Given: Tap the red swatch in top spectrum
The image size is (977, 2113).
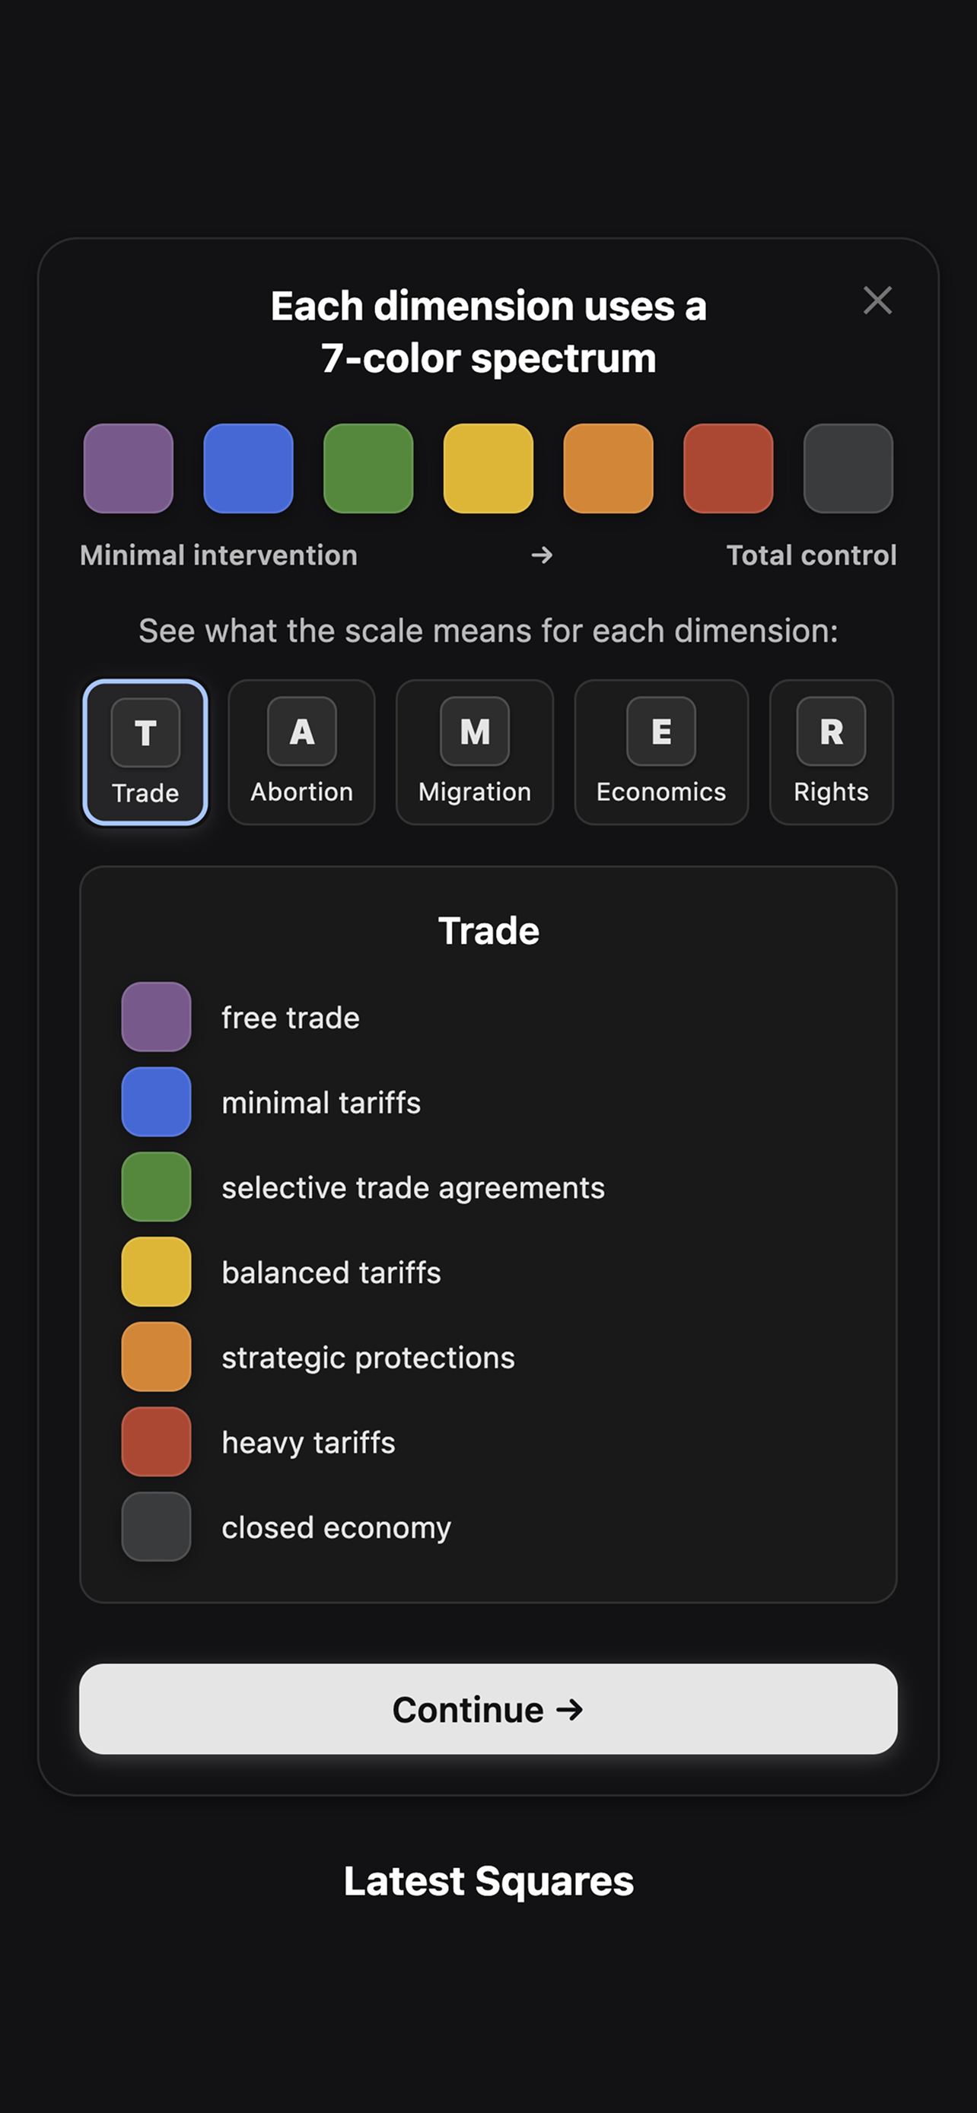Looking at the screenshot, I should click(x=727, y=469).
